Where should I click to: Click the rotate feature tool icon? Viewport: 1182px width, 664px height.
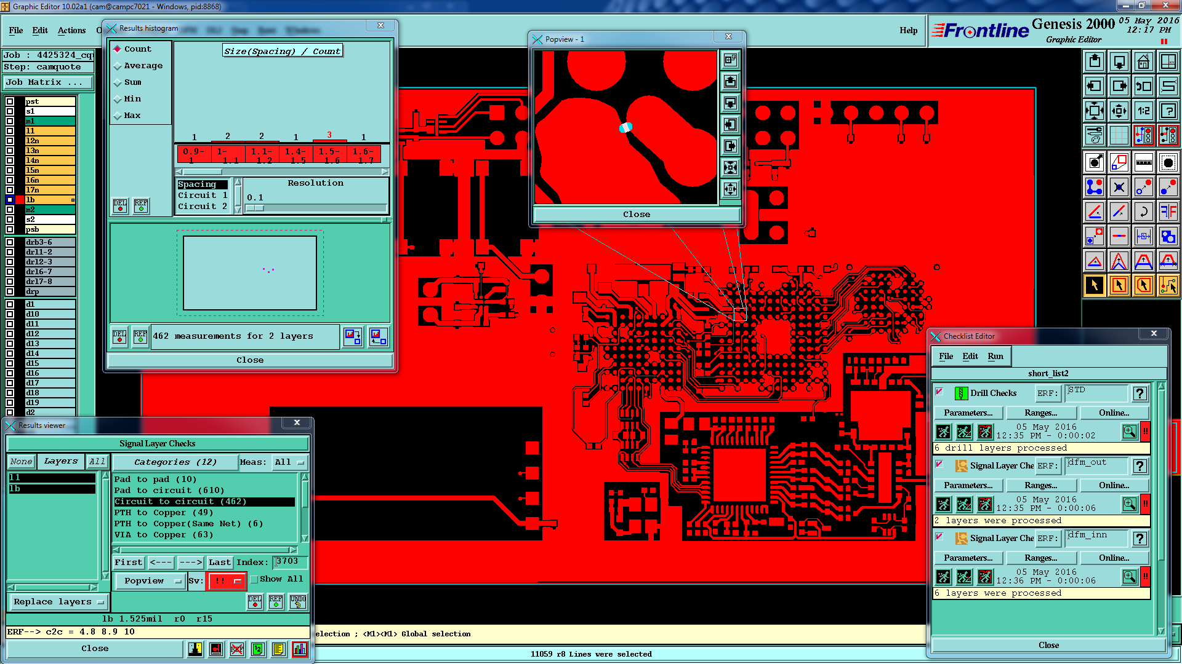[x=1143, y=211]
